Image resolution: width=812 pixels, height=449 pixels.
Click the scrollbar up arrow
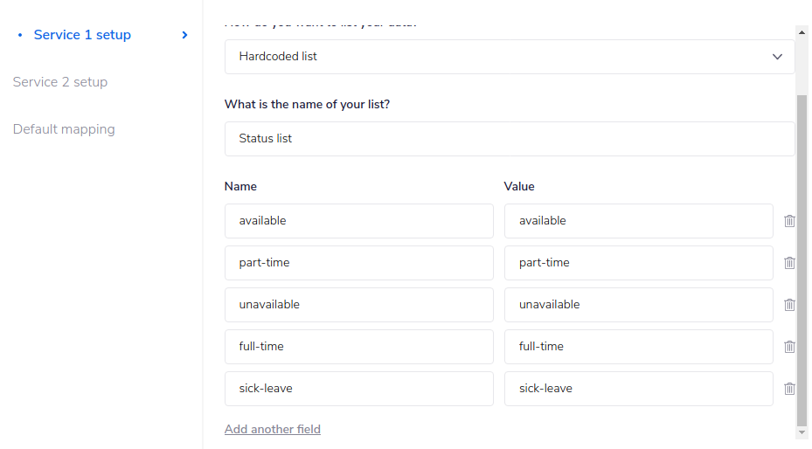[x=802, y=32]
